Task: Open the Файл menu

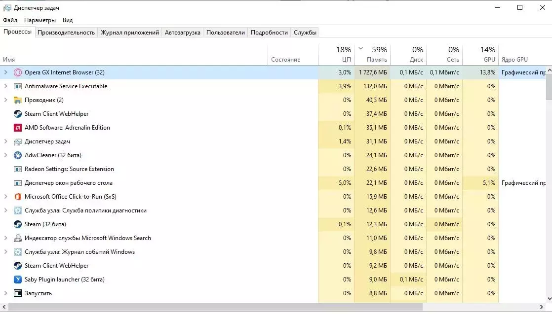Action: tap(10, 20)
